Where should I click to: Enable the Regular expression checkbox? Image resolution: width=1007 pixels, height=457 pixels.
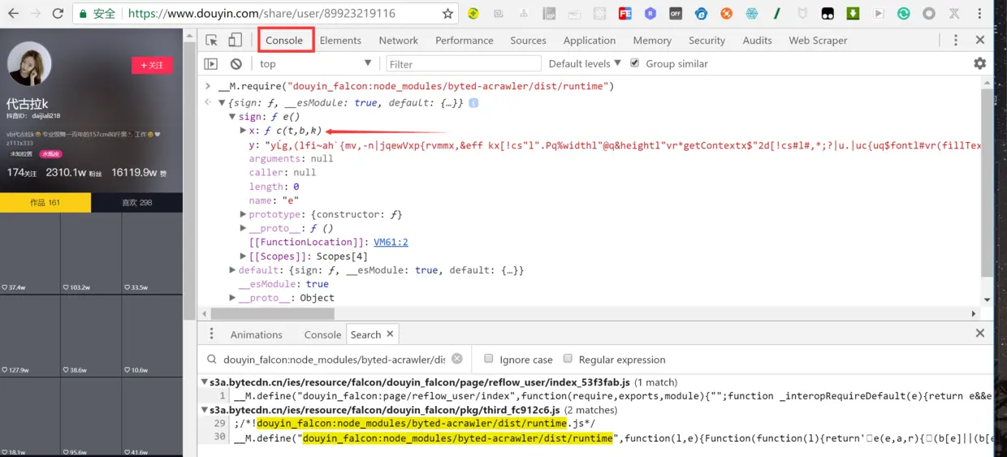point(568,359)
